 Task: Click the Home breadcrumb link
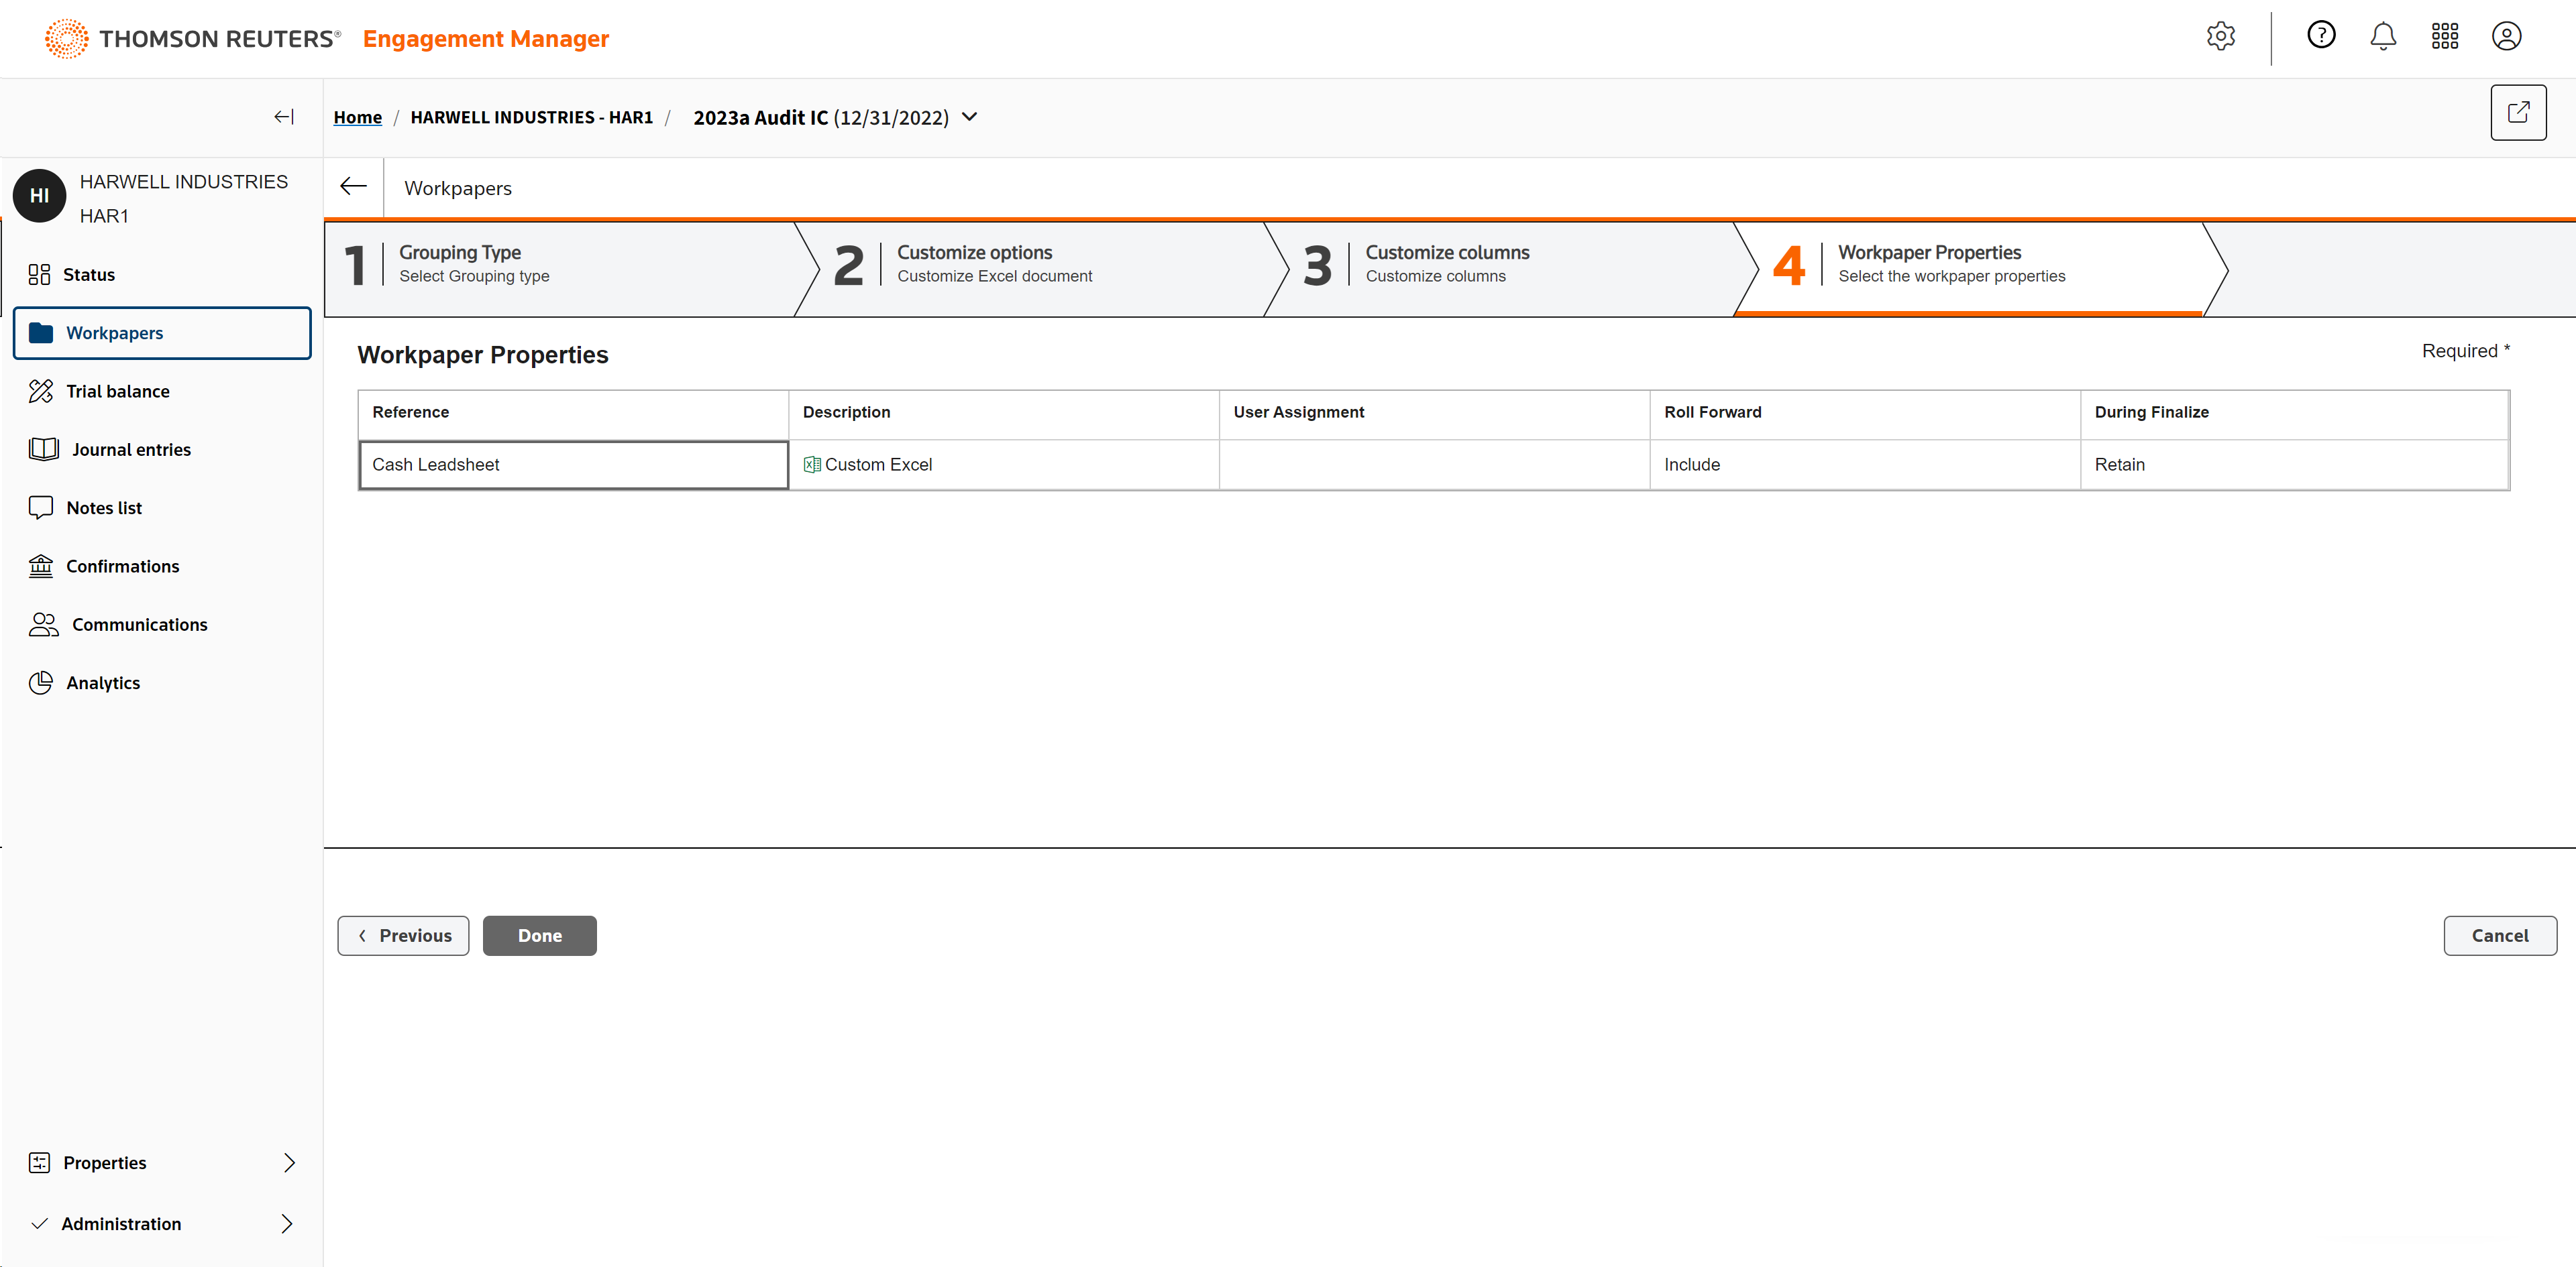(357, 118)
